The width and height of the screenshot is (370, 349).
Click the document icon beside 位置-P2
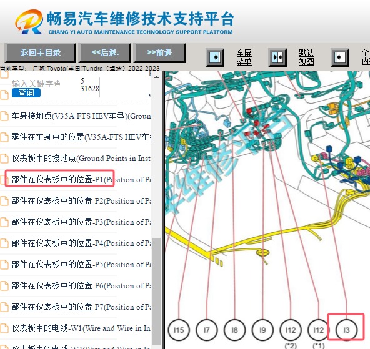click(x=4, y=201)
